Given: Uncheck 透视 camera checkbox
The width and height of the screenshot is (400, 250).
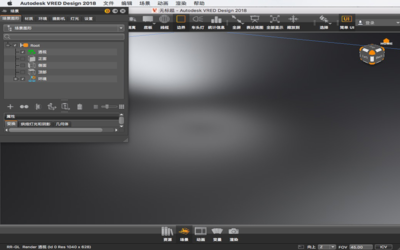Looking at the screenshot, I should pos(22,52).
